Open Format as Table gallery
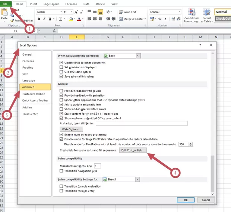The height and width of the screenshot is (212, 231). tap(207, 16)
